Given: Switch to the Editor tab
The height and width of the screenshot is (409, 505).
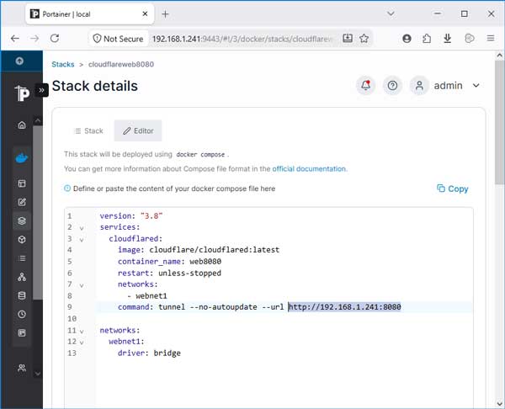Looking at the screenshot, I should [x=138, y=130].
